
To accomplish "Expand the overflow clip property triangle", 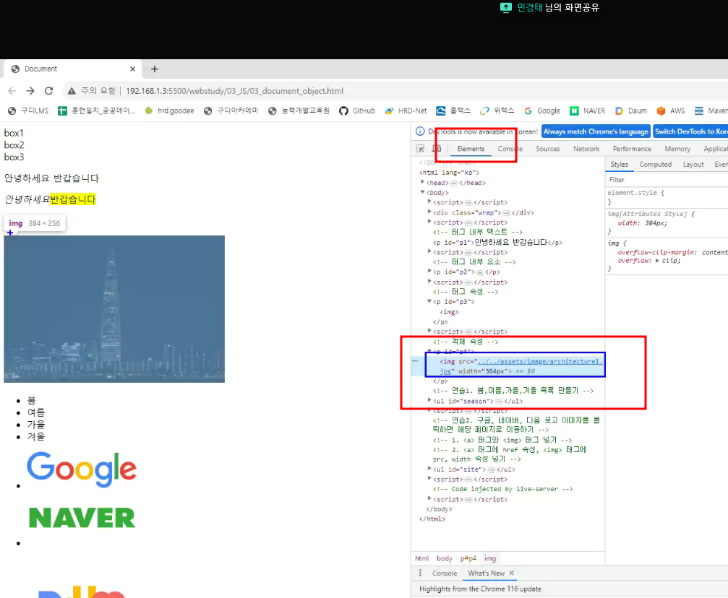I will coord(657,261).
